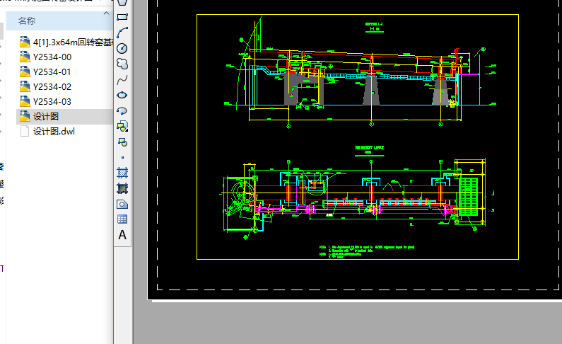Screen dimensions: 562x344
Task: Select the Spline curve tool
Action: click(x=122, y=80)
